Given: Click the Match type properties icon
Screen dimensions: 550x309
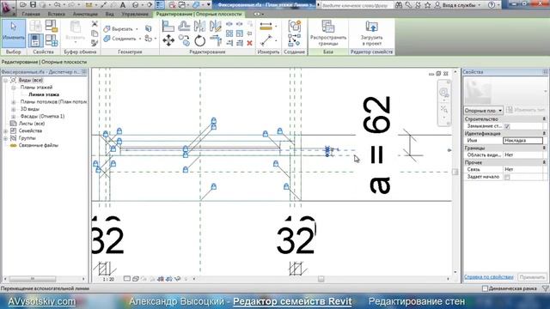Looking at the screenshot, I should coord(95,43).
